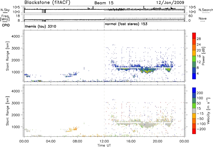Click the 10^5 label beside N.Sky
213x147 pixels.
pyautogui.click(x=16, y=7)
